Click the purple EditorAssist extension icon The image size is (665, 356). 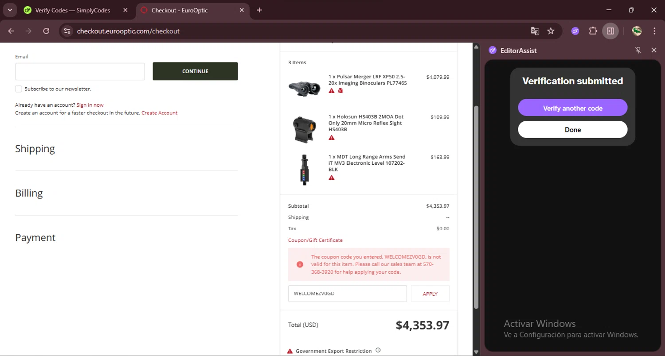point(575,31)
